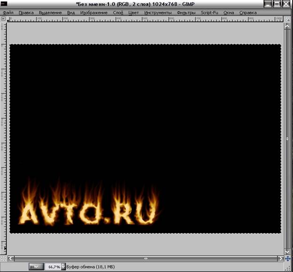Open the Вид menu
The height and width of the screenshot is (272, 293).
(71, 13)
